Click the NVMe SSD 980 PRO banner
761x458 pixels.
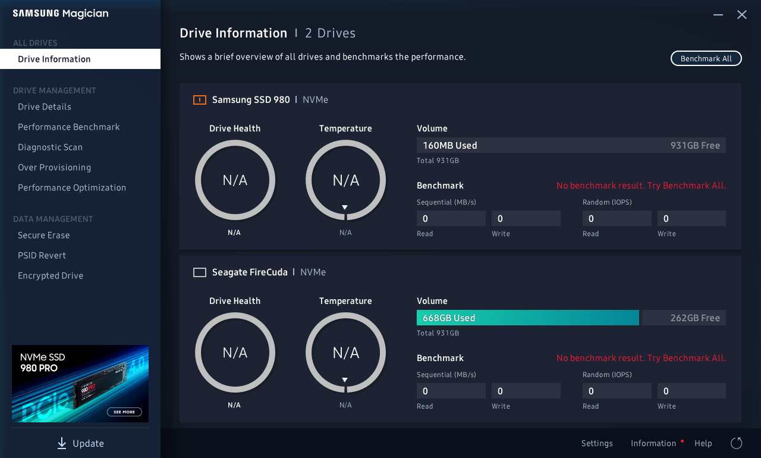(x=80, y=384)
